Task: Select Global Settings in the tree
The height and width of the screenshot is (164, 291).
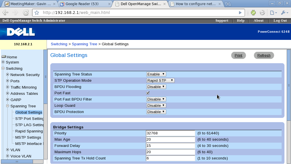Action: coord(29,112)
